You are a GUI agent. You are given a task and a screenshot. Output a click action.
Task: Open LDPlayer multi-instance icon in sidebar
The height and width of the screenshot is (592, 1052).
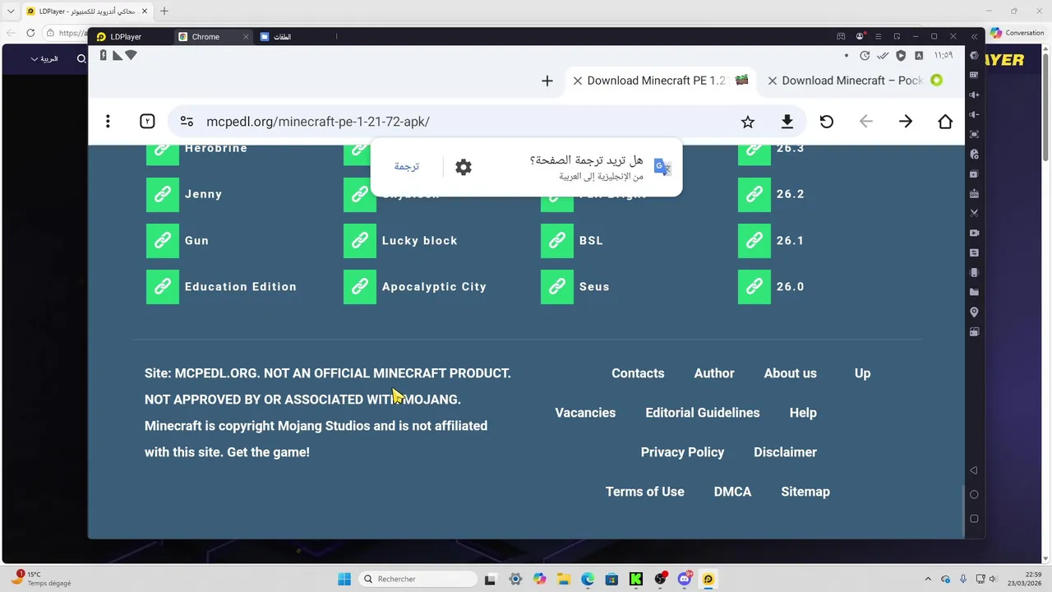pos(974,173)
